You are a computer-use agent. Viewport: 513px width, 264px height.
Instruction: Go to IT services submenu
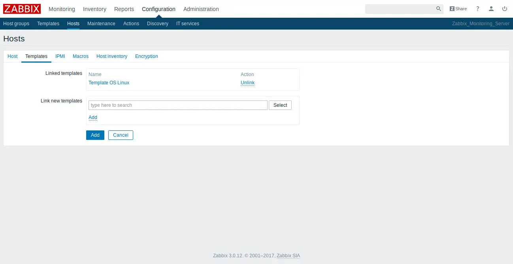188,24
